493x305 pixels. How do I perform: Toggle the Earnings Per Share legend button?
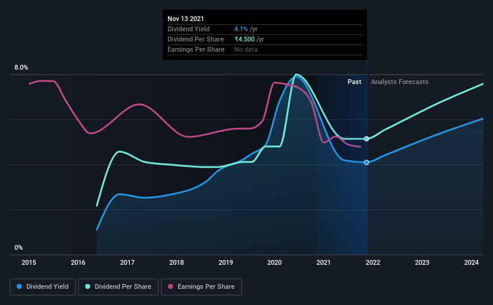click(x=201, y=287)
